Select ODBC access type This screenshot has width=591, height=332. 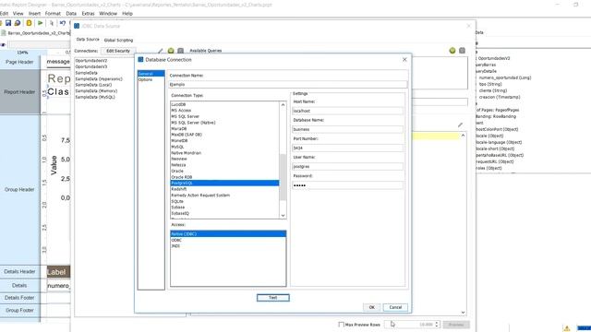click(x=228, y=240)
